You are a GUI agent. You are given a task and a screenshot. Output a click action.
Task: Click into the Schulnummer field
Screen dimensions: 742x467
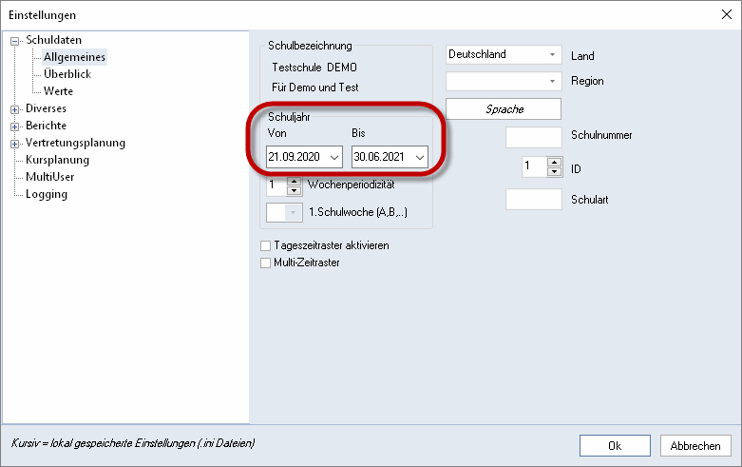pos(533,137)
